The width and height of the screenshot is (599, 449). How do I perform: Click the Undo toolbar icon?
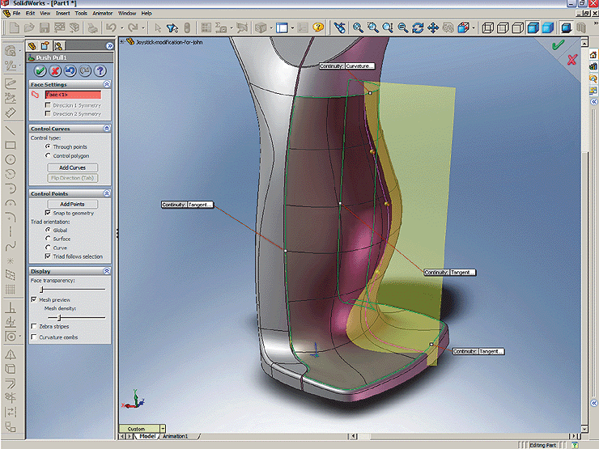point(111,28)
